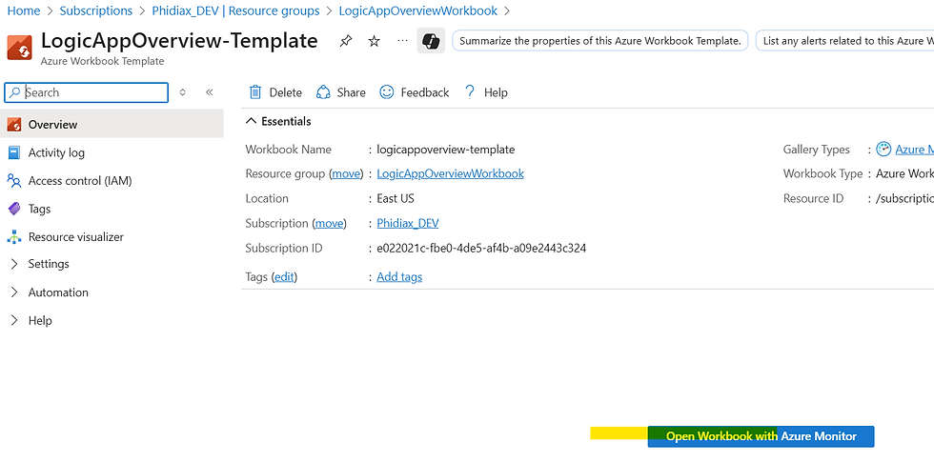Viewport: 934px width, 463px height.
Task: Select the East US location value
Action: click(x=396, y=199)
